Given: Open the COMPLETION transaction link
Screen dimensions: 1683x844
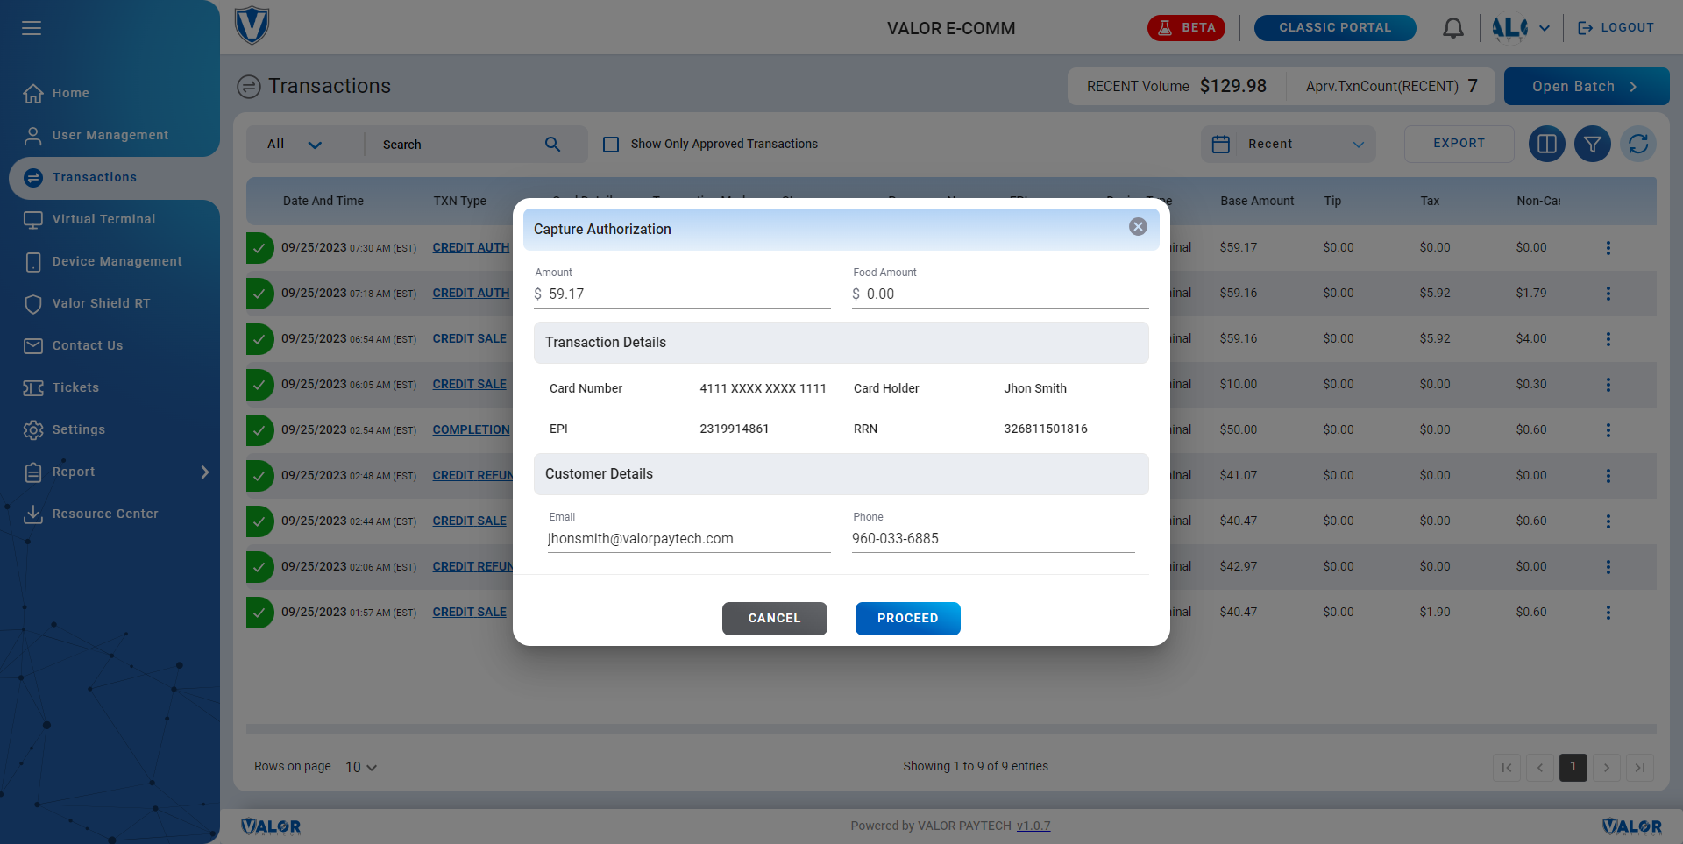Looking at the screenshot, I should click(x=471, y=430).
